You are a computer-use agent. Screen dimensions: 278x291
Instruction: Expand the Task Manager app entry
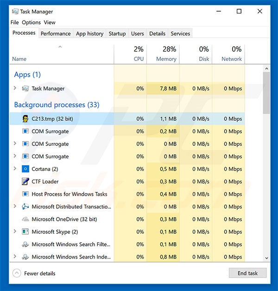(15, 88)
